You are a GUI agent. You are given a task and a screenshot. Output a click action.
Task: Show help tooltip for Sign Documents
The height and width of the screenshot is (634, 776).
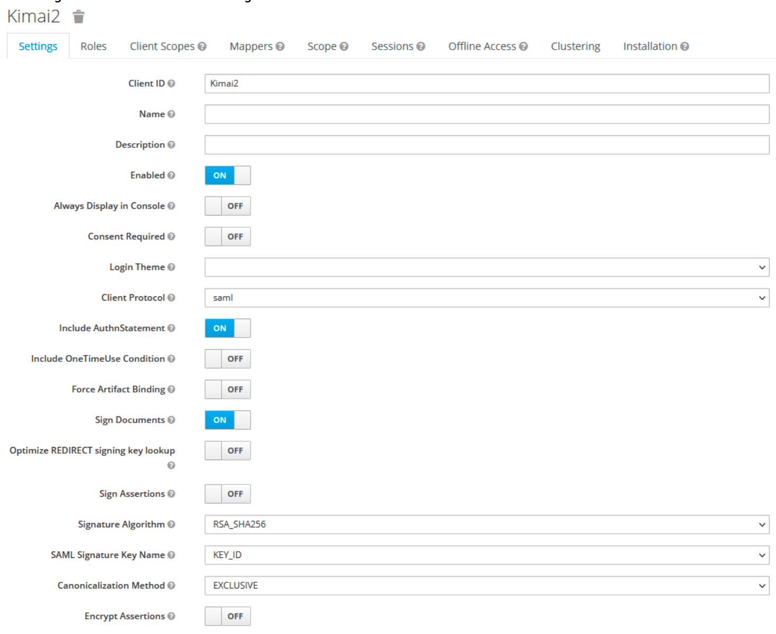coord(171,420)
